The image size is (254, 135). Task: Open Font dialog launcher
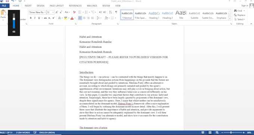click(x=75, y=24)
